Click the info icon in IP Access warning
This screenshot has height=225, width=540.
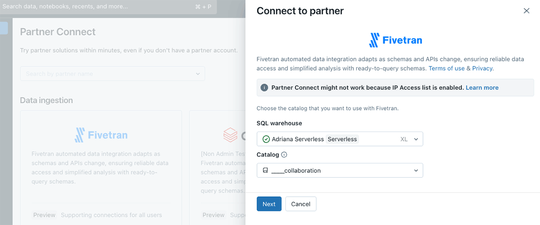264,88
